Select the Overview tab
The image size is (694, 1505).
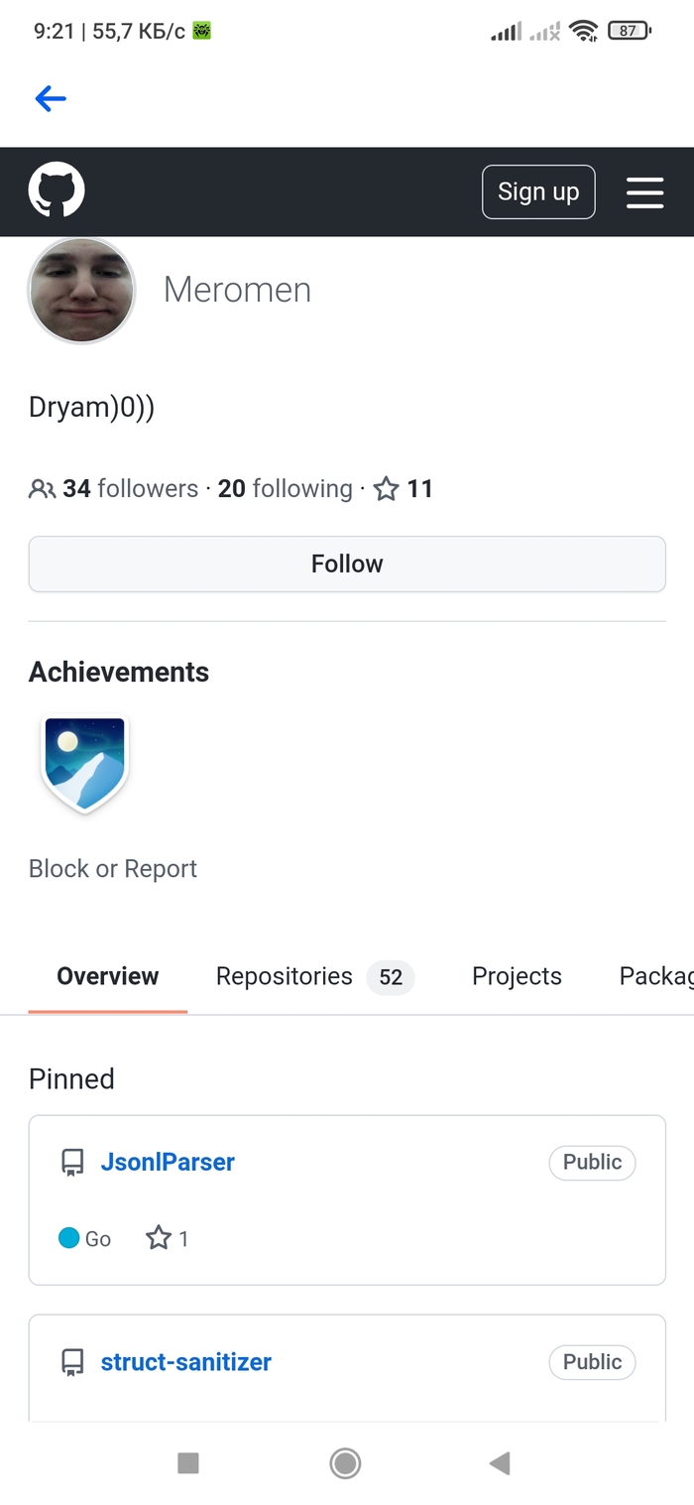[x=108, y=976]
